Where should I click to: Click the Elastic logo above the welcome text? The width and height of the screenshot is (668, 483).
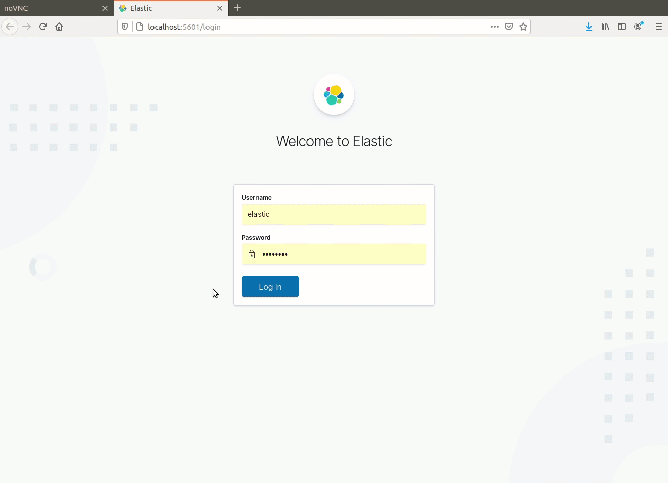pyautogui.click(x=334, y=94)
